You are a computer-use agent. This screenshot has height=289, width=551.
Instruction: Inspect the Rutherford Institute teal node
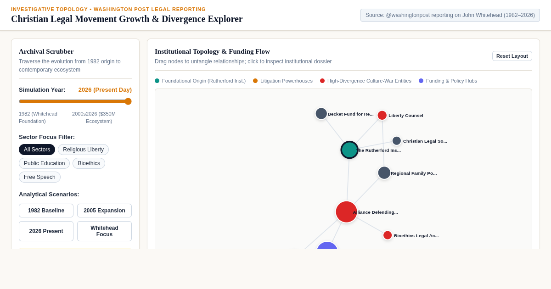coord(349,150)
